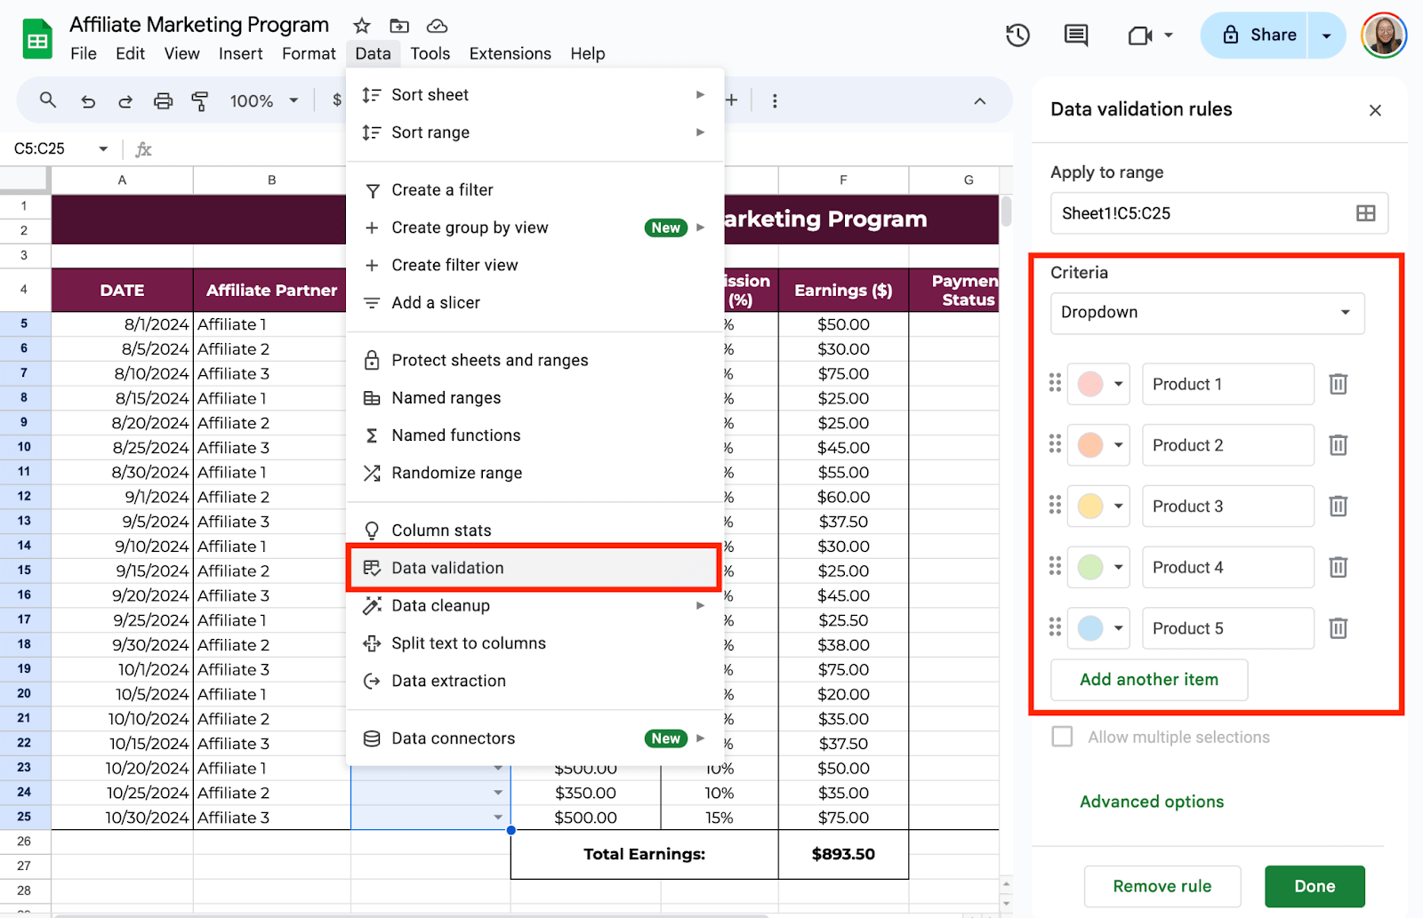Click the Product 5 text field
Viewport: 1423px width, 918px height.
point(1227,629)
